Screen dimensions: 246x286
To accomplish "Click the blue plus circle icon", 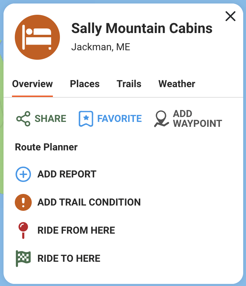I will 23,174.
